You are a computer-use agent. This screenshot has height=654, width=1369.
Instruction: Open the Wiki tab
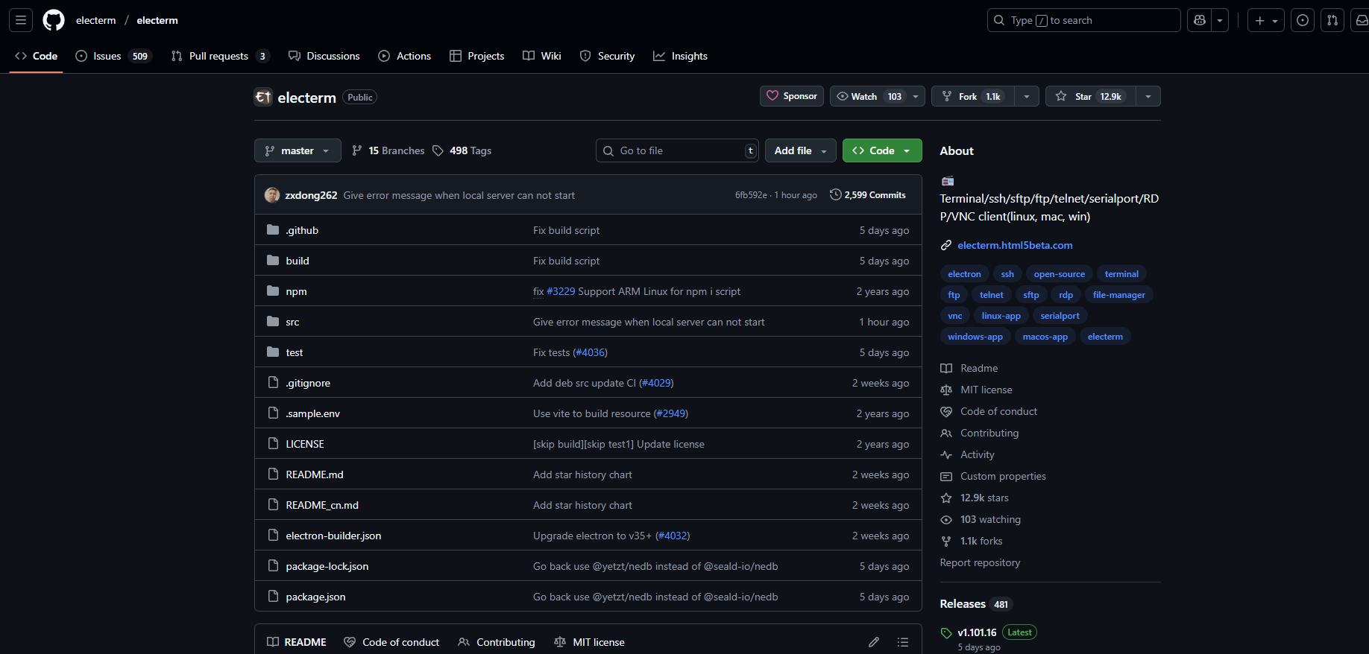pos(542,56)
